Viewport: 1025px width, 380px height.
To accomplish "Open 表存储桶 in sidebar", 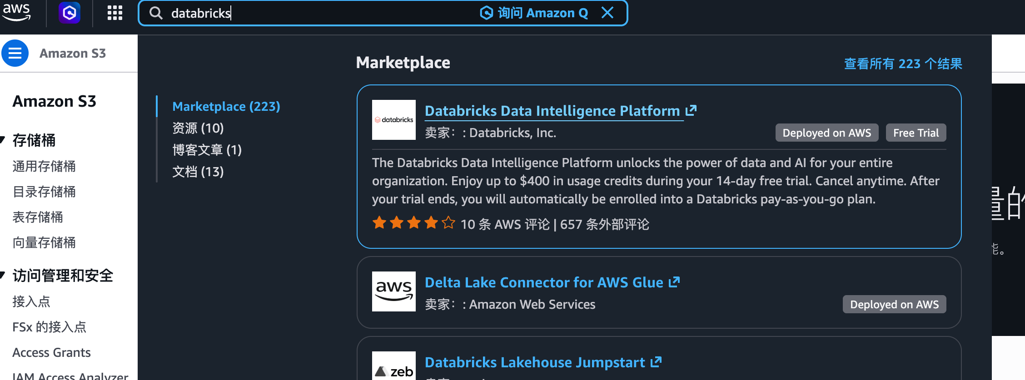I will 38,217.
